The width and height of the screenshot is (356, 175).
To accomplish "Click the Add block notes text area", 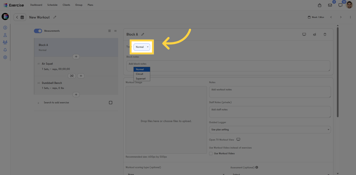I will coord(228,66).
